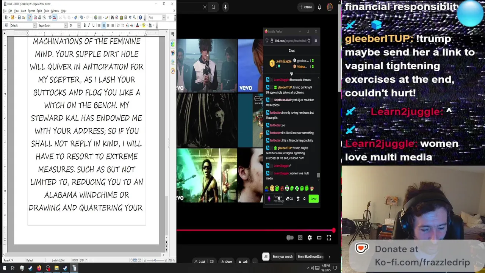The width and height of the screenshot is (485, 273).
Task: Click the Find text field in Writer
Action: pos(155,17)
